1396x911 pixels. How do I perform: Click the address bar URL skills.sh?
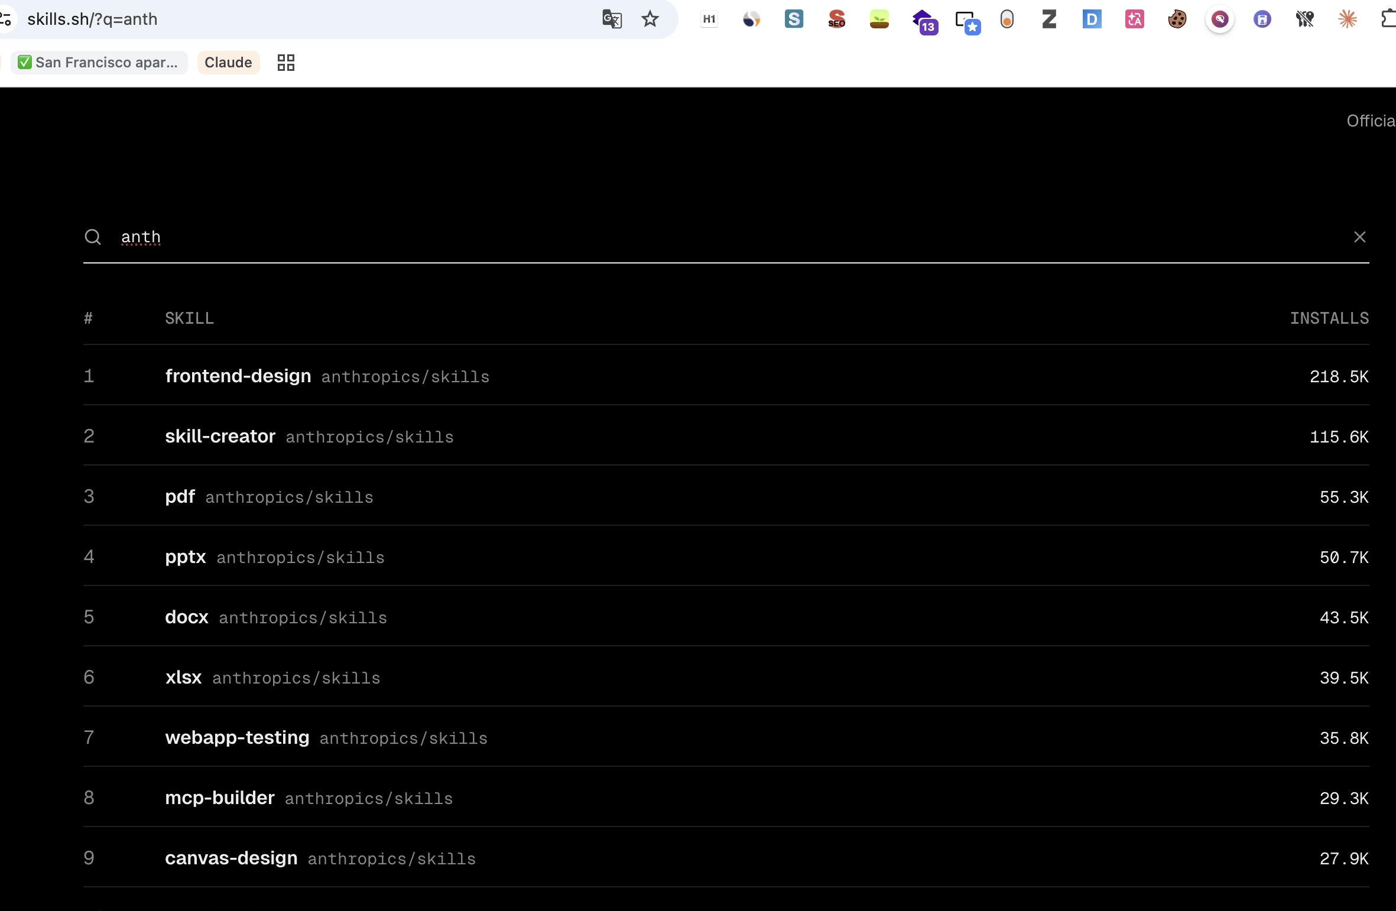(92, 19)
